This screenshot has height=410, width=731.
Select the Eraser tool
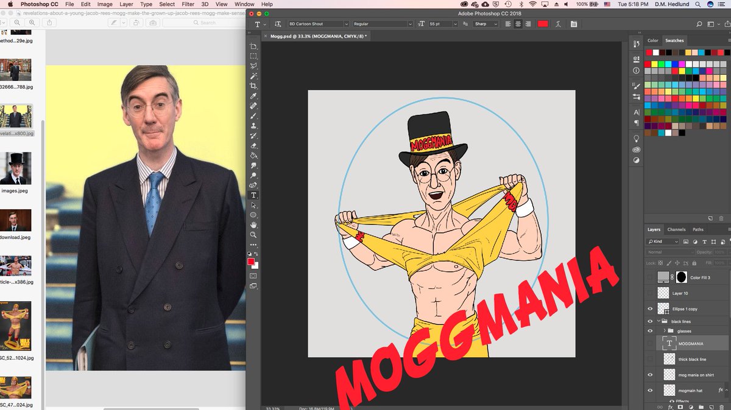pos(253,145)
